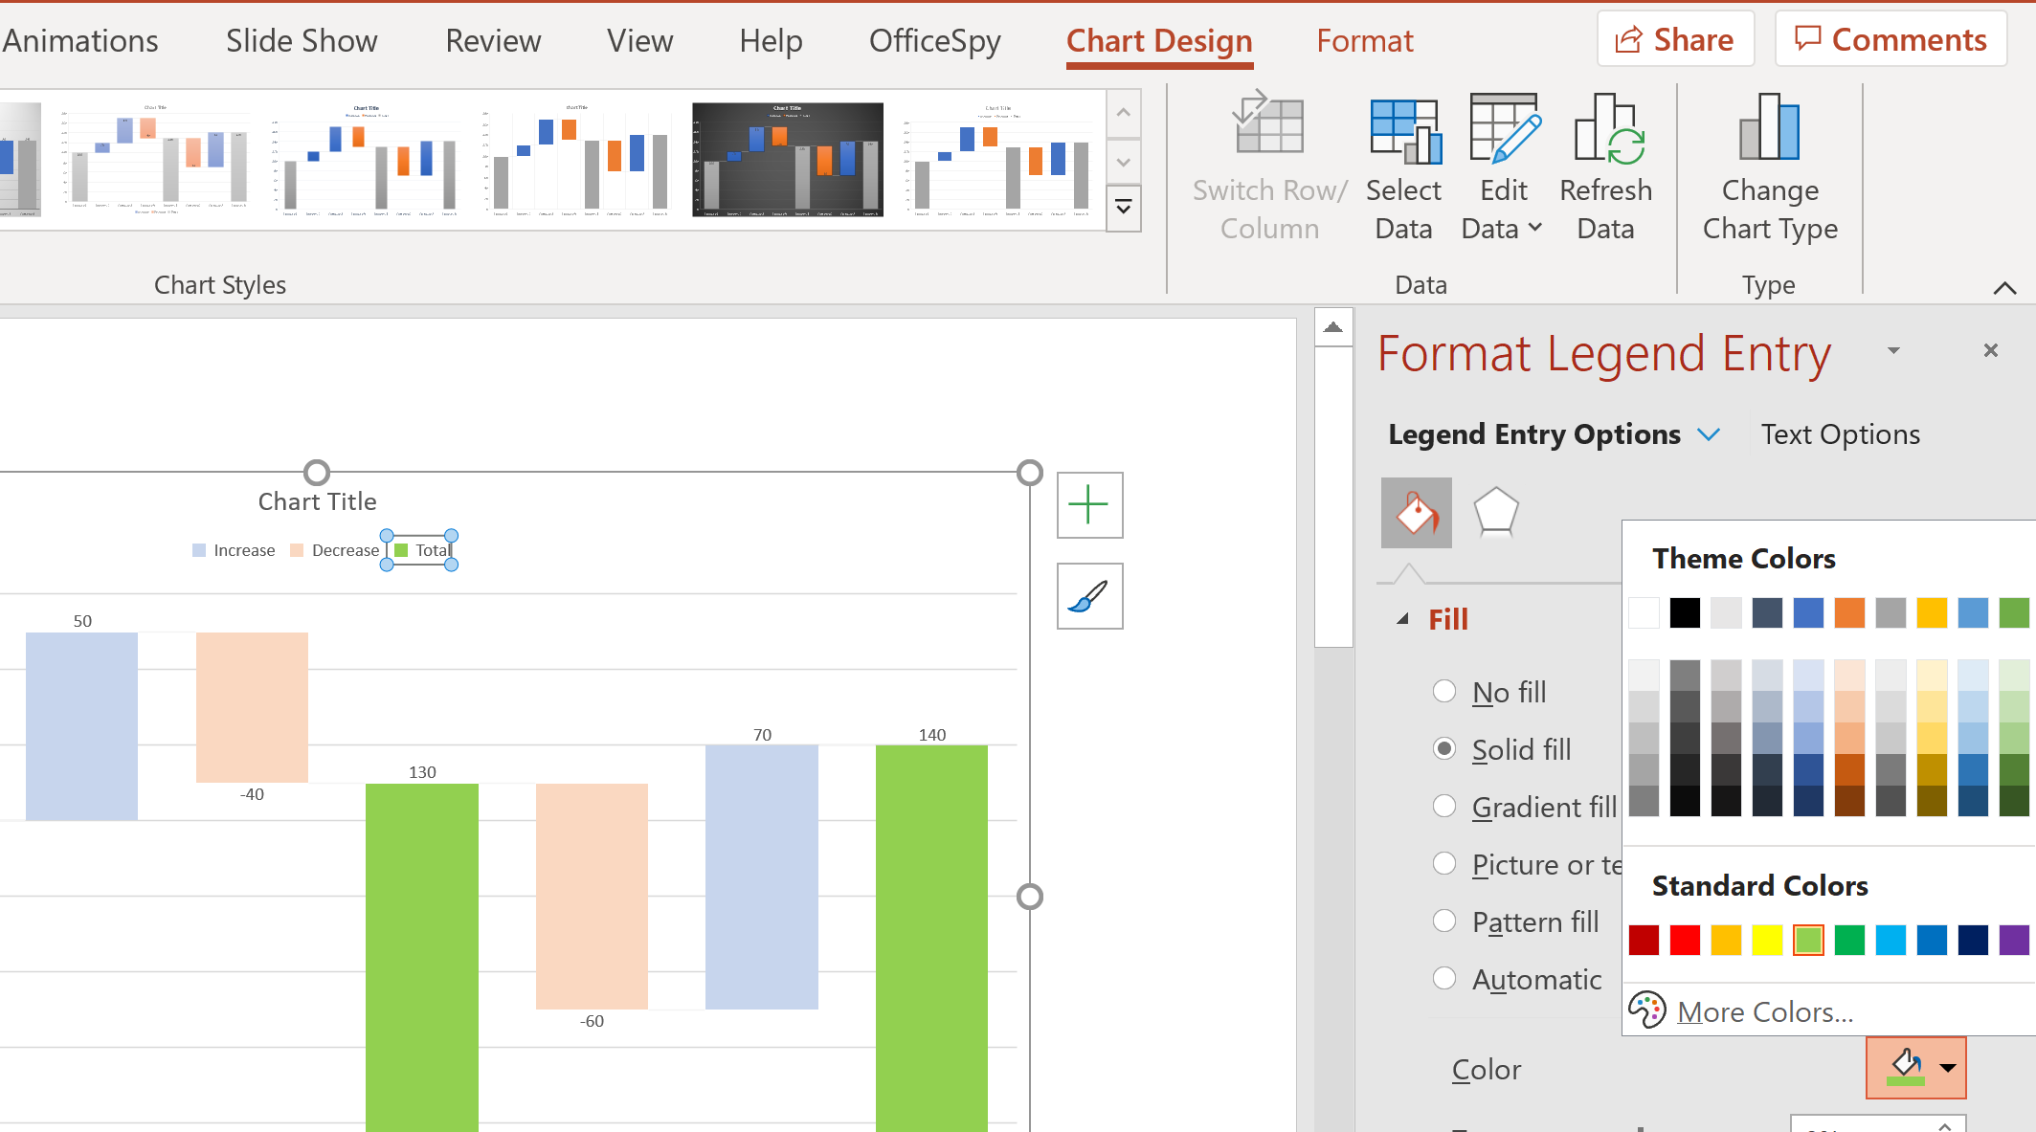Click the plus icon to add chart elements
The height and width of the screenshot is (1132, 2036).
pyautogui.click(x=1089, y=505)
